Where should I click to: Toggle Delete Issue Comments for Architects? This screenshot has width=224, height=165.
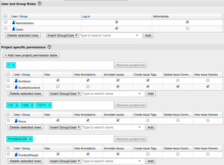(x=178, y=80)
